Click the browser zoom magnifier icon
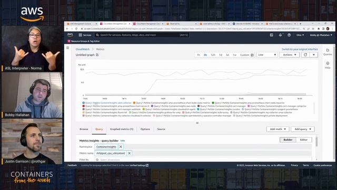337x190 pixels. pos(304,28)
